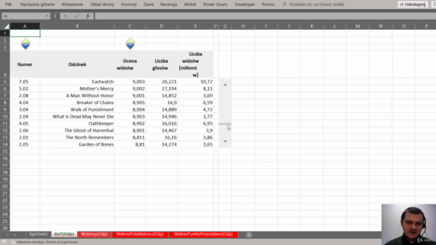Open the Układ strony tab

102,5
